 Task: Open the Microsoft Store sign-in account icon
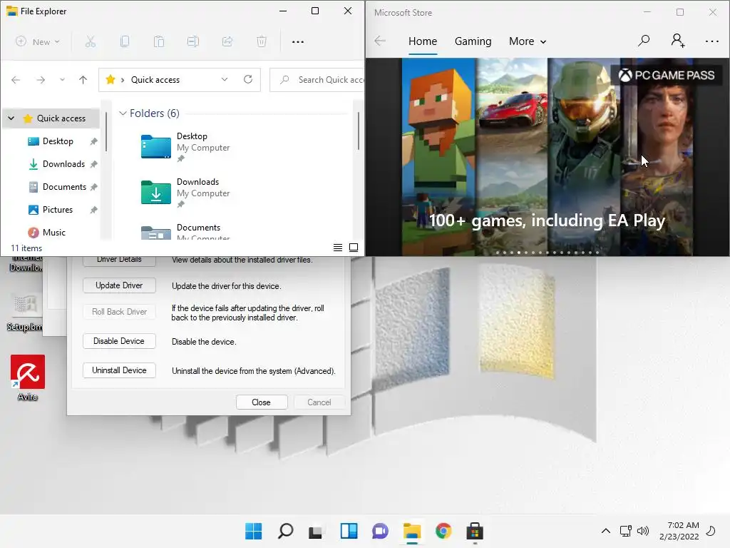coord(677,41)
